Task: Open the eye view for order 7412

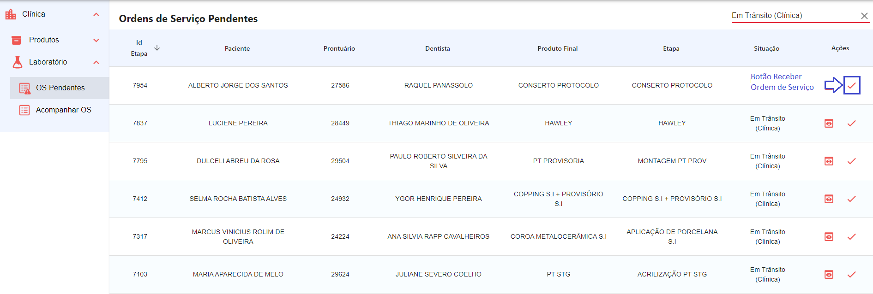Action: pyautogui.click(x=829, y=199)
